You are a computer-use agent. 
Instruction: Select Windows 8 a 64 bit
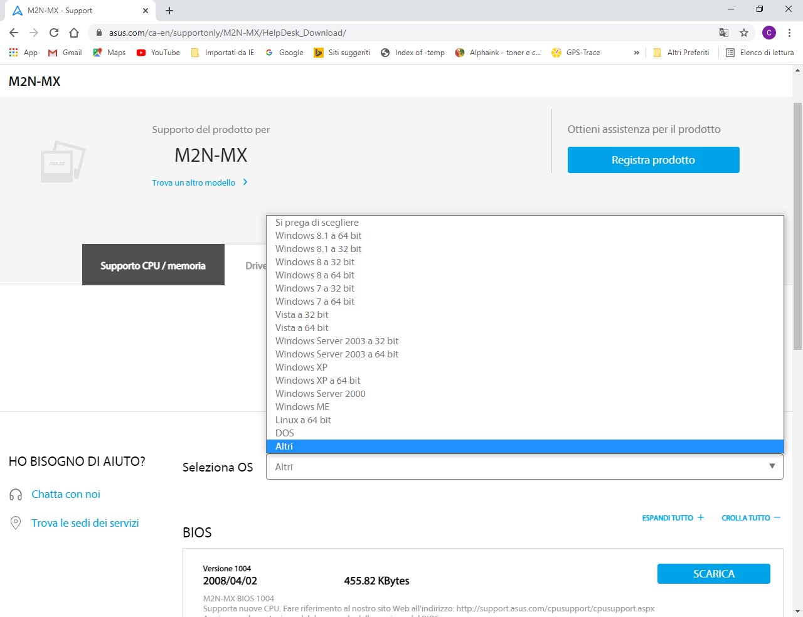tap(524, 275)
